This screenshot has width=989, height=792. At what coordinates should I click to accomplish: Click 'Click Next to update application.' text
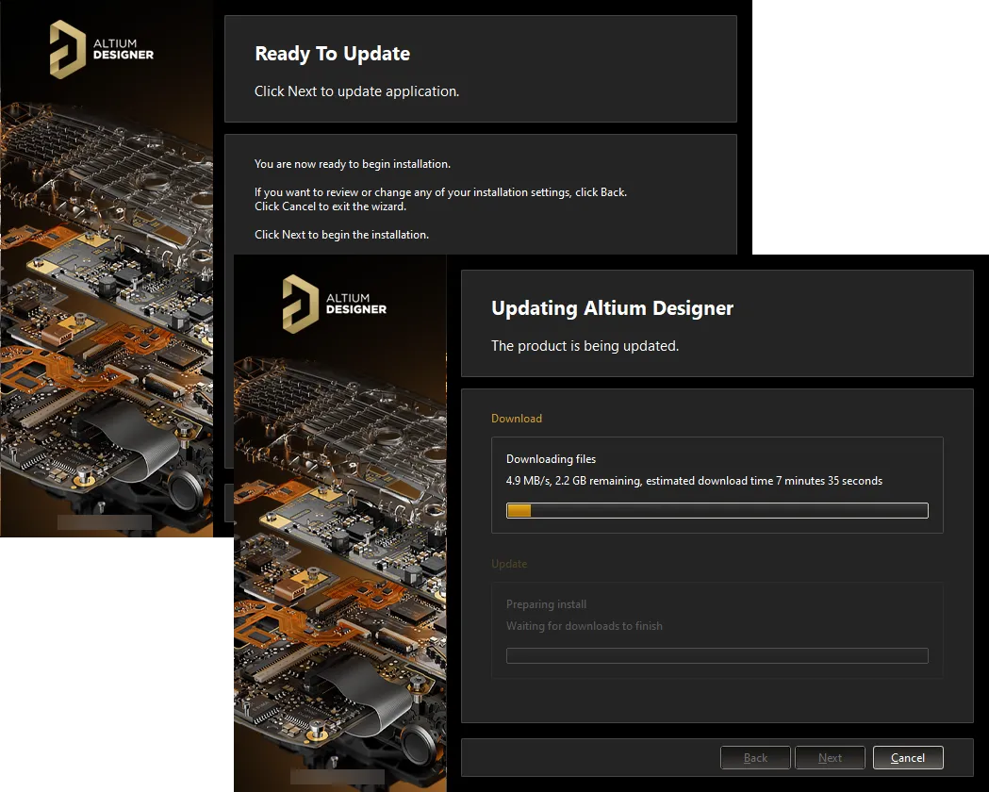tap(356, 91)
